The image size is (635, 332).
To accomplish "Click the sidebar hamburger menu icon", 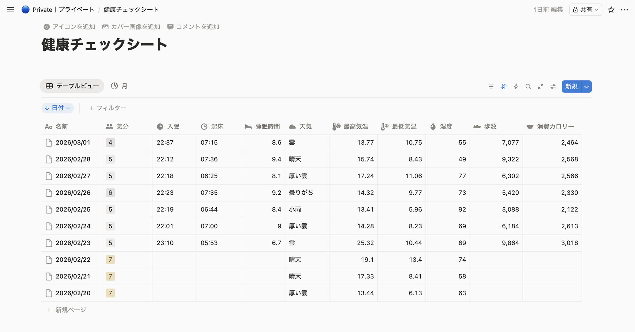I will pyautogui.click(x=10, y=9).
